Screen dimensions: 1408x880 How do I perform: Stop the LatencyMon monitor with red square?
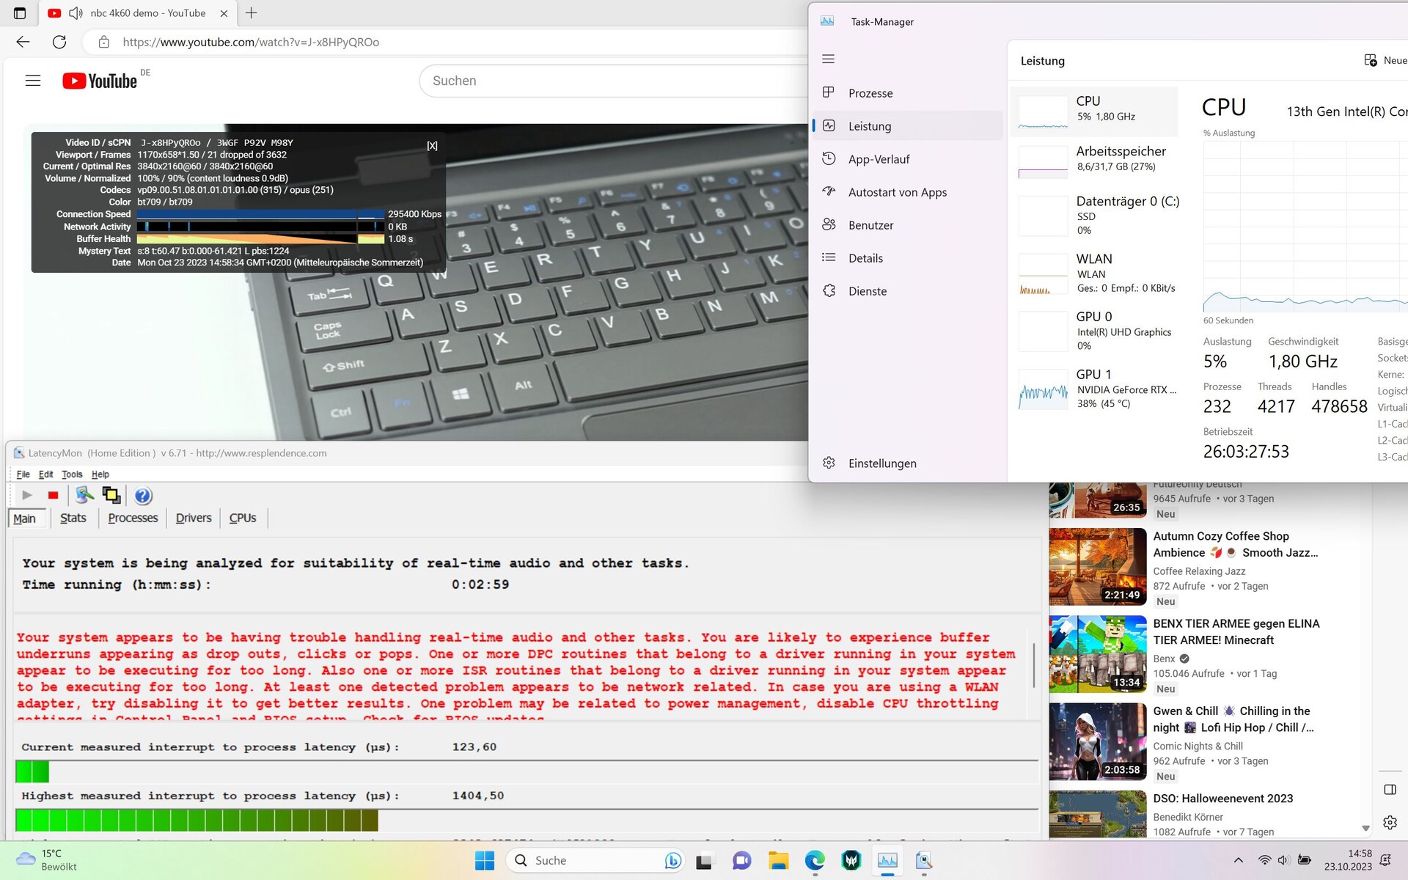click(53, 496)
